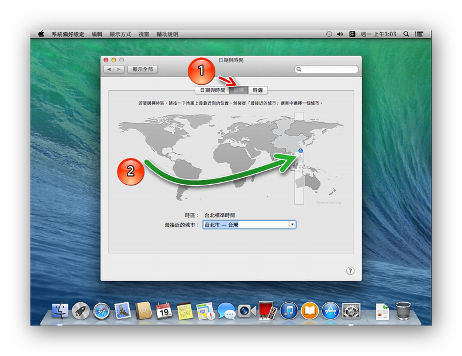The image size is (462, 356).
Task: Open Notification Center list icon
Action: [419, 34]
